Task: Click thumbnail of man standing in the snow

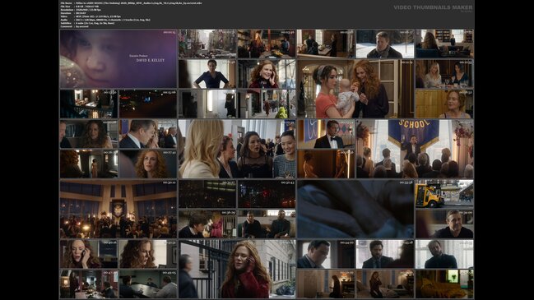Action: (x=385, y=44)
